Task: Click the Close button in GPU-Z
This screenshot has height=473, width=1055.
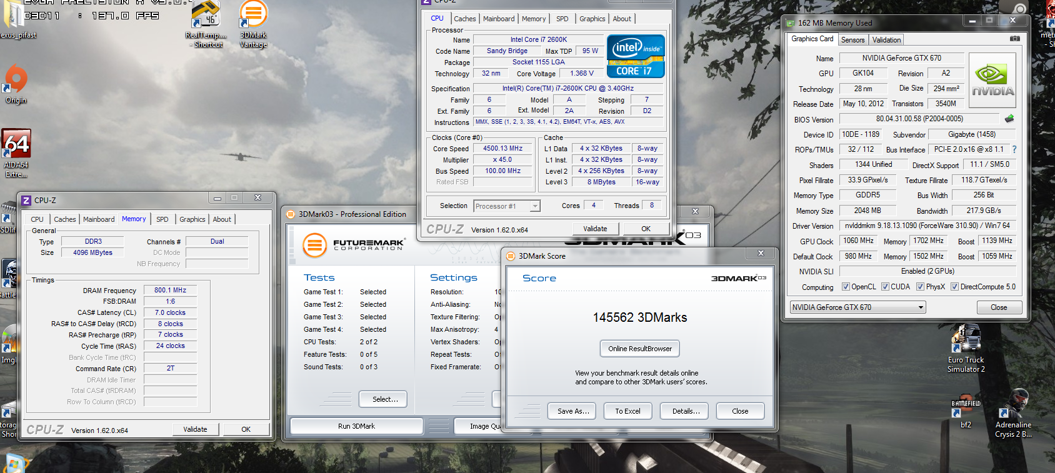Action: 999,307
